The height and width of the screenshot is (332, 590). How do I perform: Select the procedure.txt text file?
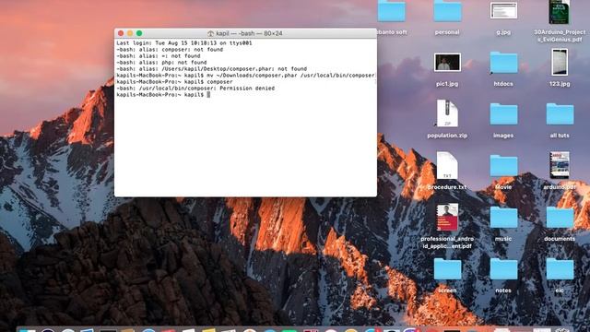coord(447,165)
